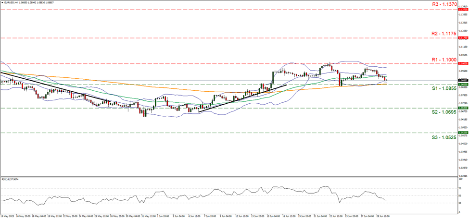Click the 24 May 04:00 time axis label
The image size is (469, 219).
[86, 216]
